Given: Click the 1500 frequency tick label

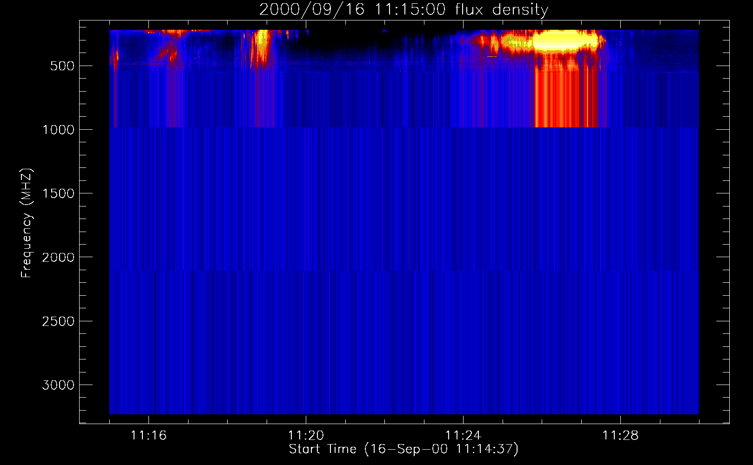Looking at the screenshot, I should coord(59,193).
